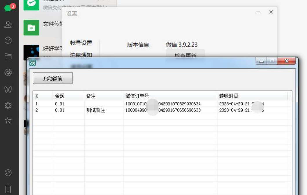Open the Phone icon at sidebar bottom
This screenshot has width=307, height=195.
[x=8, y=189]
